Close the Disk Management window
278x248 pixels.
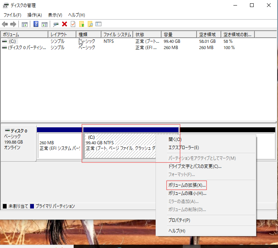pyautogui.click(x=269, y=5)
